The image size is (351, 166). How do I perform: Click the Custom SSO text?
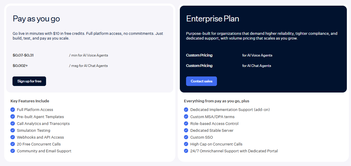202,137
